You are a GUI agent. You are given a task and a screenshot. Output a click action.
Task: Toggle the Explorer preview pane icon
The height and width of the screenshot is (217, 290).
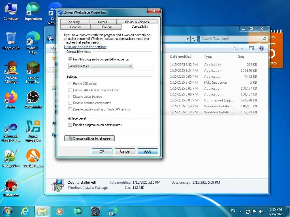(251, 48)
